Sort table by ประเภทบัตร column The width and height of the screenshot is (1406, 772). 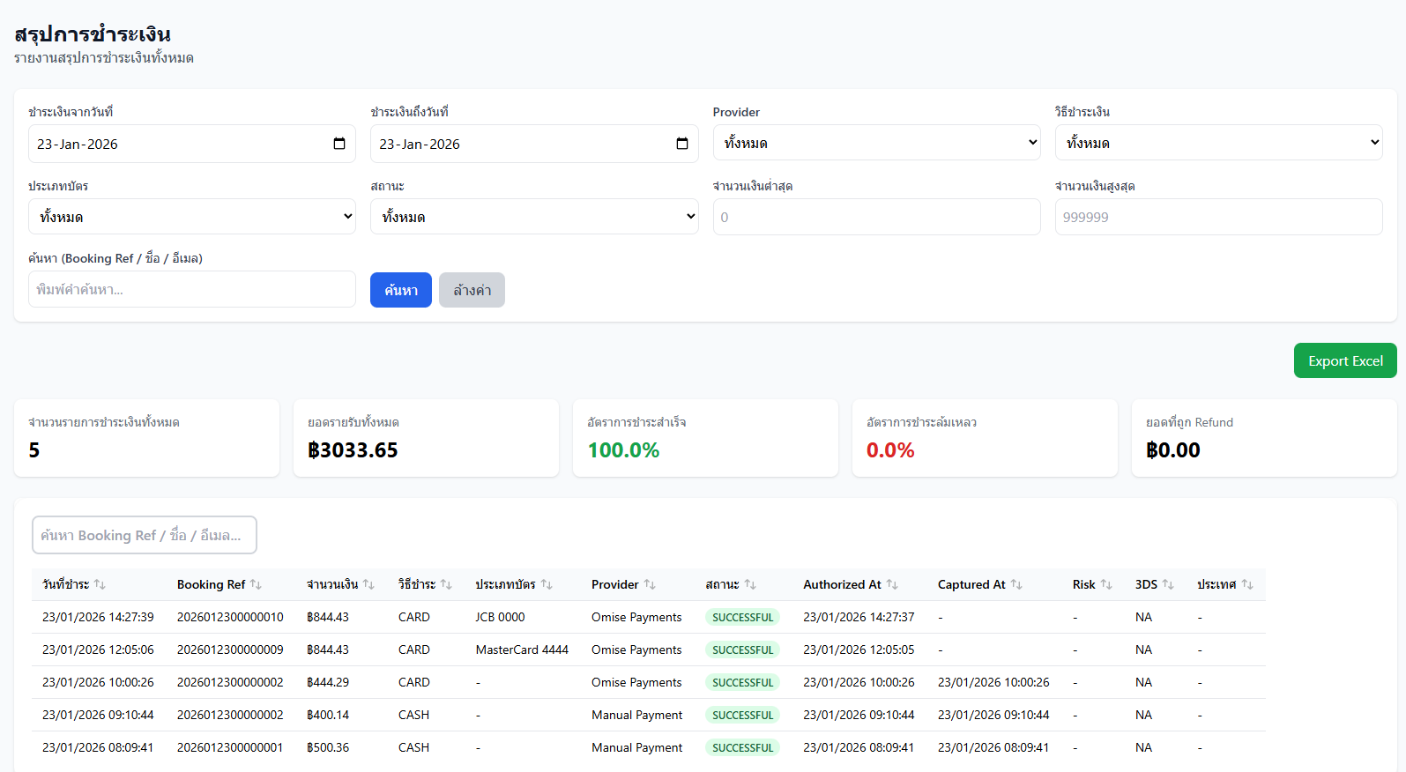point(514,584)
